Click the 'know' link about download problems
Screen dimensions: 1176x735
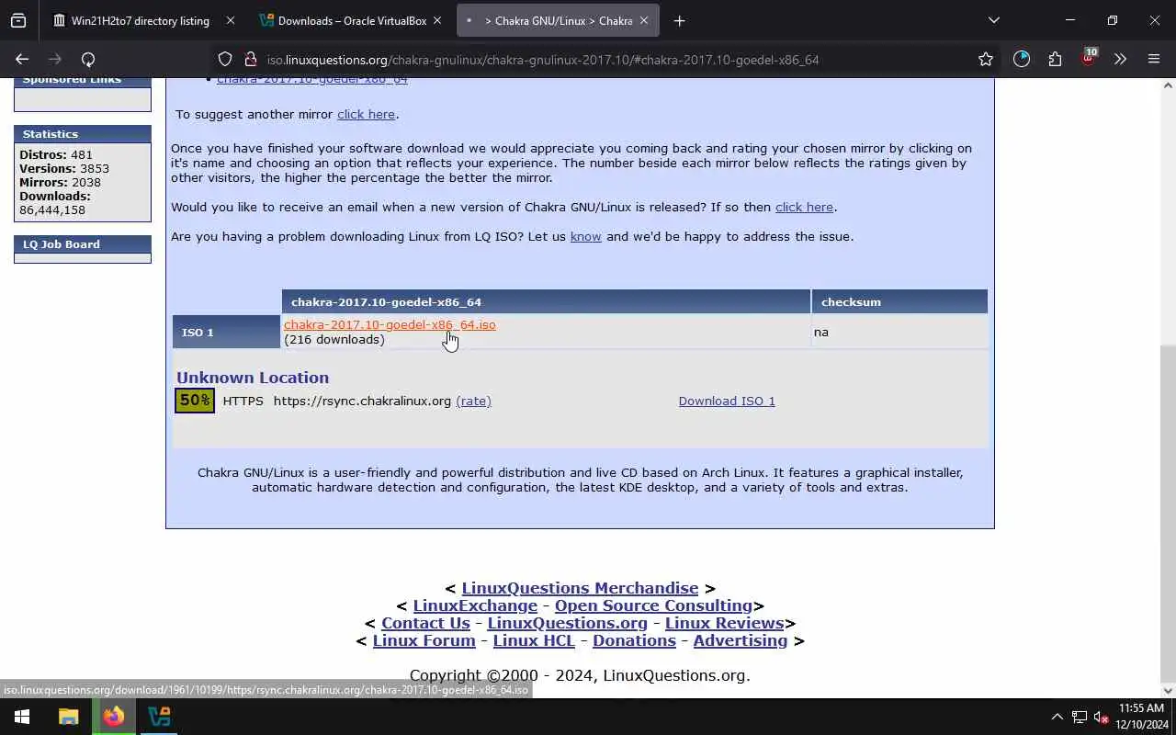(x=585, y=236)
